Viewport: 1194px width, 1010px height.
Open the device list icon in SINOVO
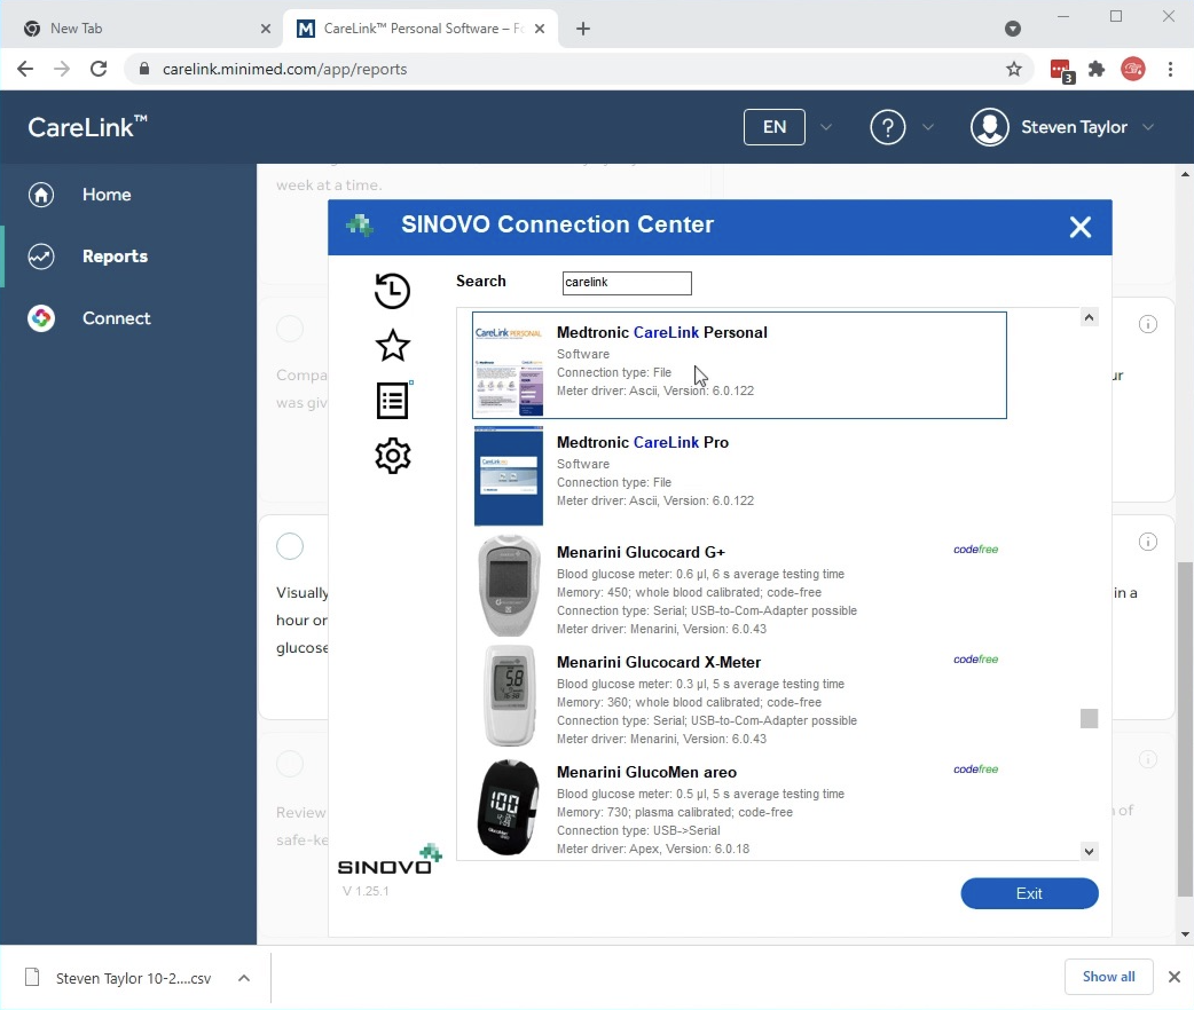pyautogui.click(x=394, y=400)
